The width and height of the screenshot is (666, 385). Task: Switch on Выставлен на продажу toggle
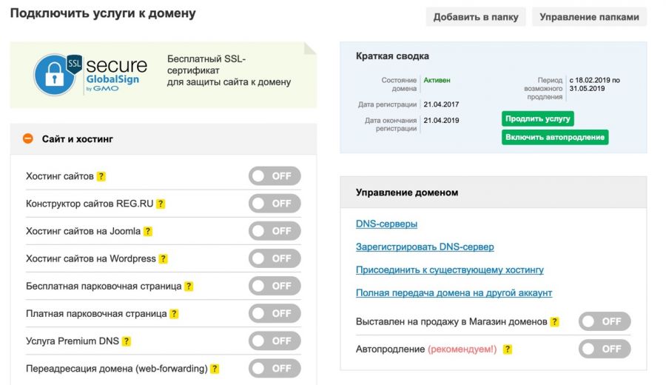tap(605, 321)
